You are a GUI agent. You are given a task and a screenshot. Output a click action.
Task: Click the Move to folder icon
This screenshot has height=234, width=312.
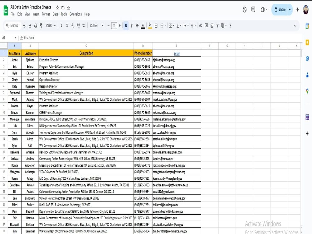[63, 7]
